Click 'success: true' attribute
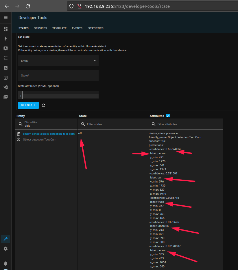The height and width of the screenshot is (270, 238). pos(157,141)
